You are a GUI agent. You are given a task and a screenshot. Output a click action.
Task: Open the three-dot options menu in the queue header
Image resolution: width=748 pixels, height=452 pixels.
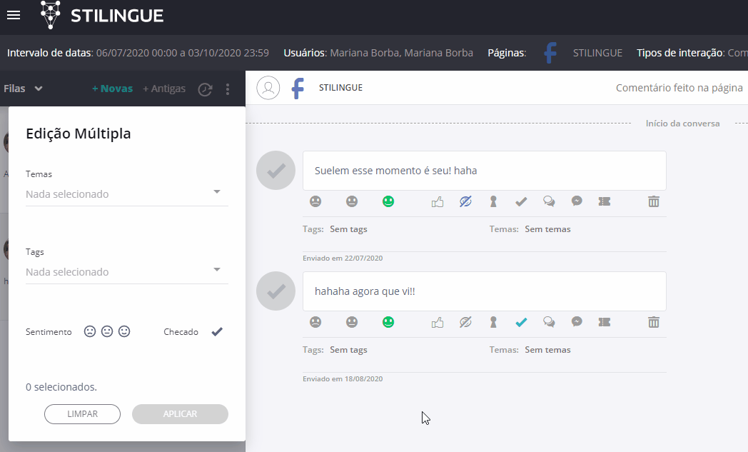(228, 89)
